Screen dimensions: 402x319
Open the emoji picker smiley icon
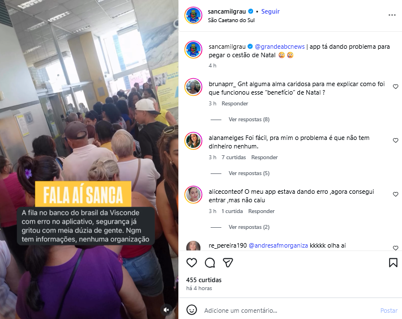coord(191,310)
